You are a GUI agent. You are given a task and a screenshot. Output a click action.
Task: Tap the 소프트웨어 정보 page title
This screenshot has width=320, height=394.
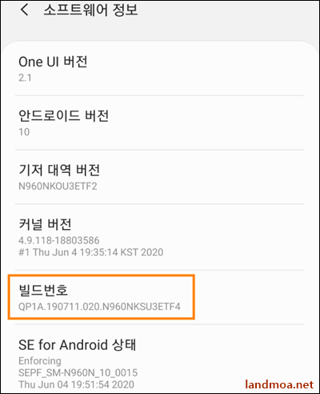(x=91, y=10)
